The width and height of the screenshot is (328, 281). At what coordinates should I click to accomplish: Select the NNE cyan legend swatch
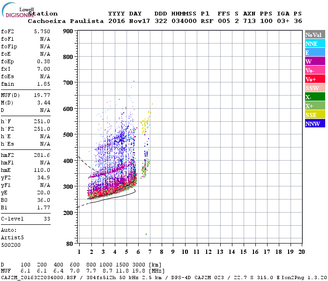click(x=315, y=44)
